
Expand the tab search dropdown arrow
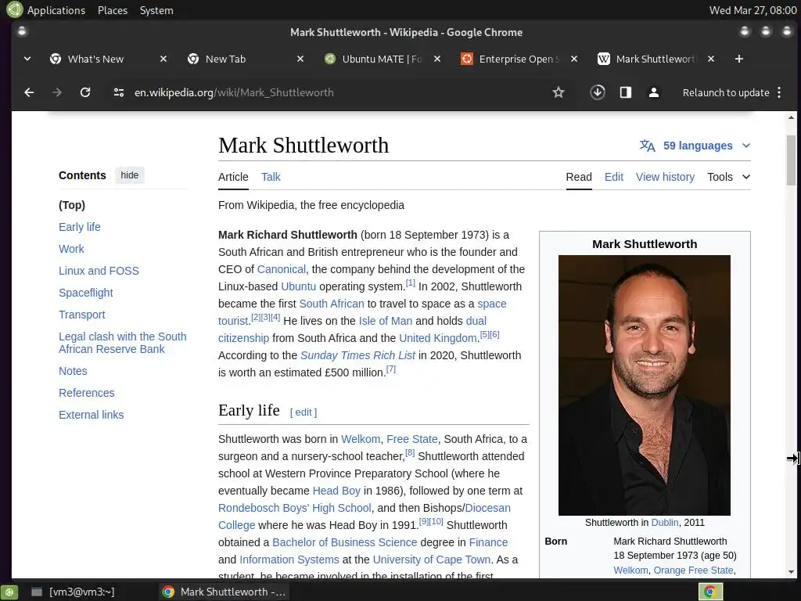click(x=27, y=59)
